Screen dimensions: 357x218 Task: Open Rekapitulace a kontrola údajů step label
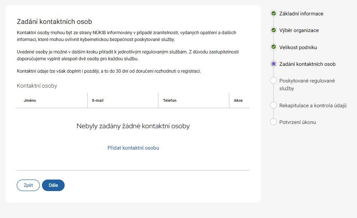pyautogui.click(x=312, y=105)
